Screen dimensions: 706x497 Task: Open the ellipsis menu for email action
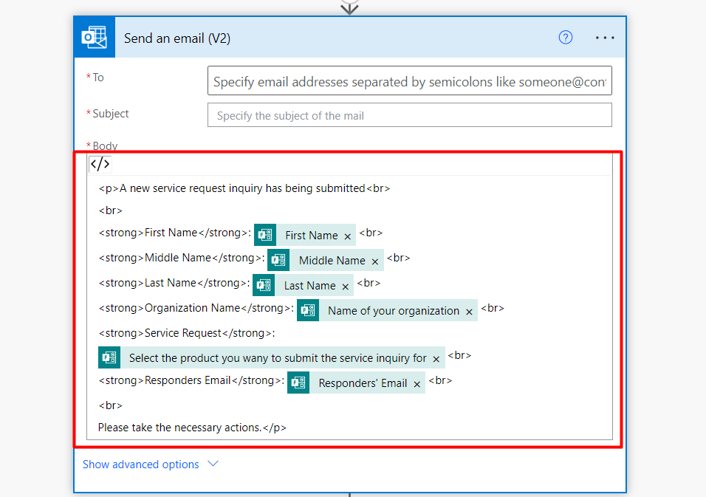[605, 38]
